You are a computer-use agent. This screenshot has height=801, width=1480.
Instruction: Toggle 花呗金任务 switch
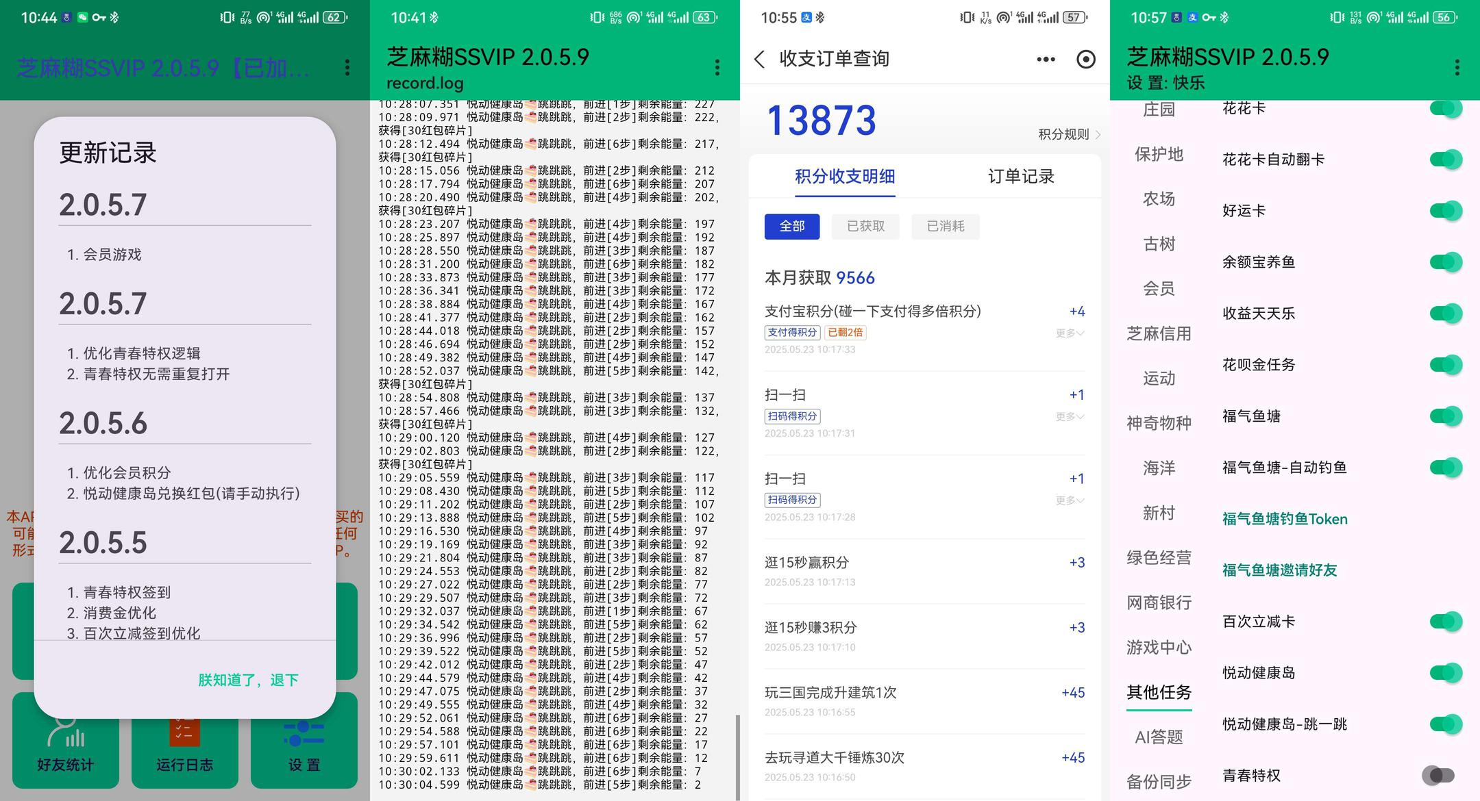pos(1446,365)
